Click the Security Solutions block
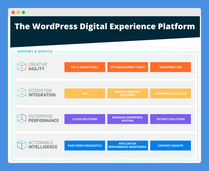This screenshot has width=209, height=171. point(170,119)
